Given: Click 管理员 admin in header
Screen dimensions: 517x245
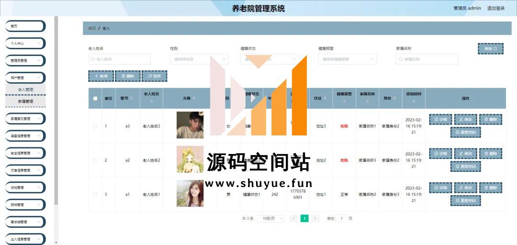Looking at the screenshot, I should click(x=467, y=8).
